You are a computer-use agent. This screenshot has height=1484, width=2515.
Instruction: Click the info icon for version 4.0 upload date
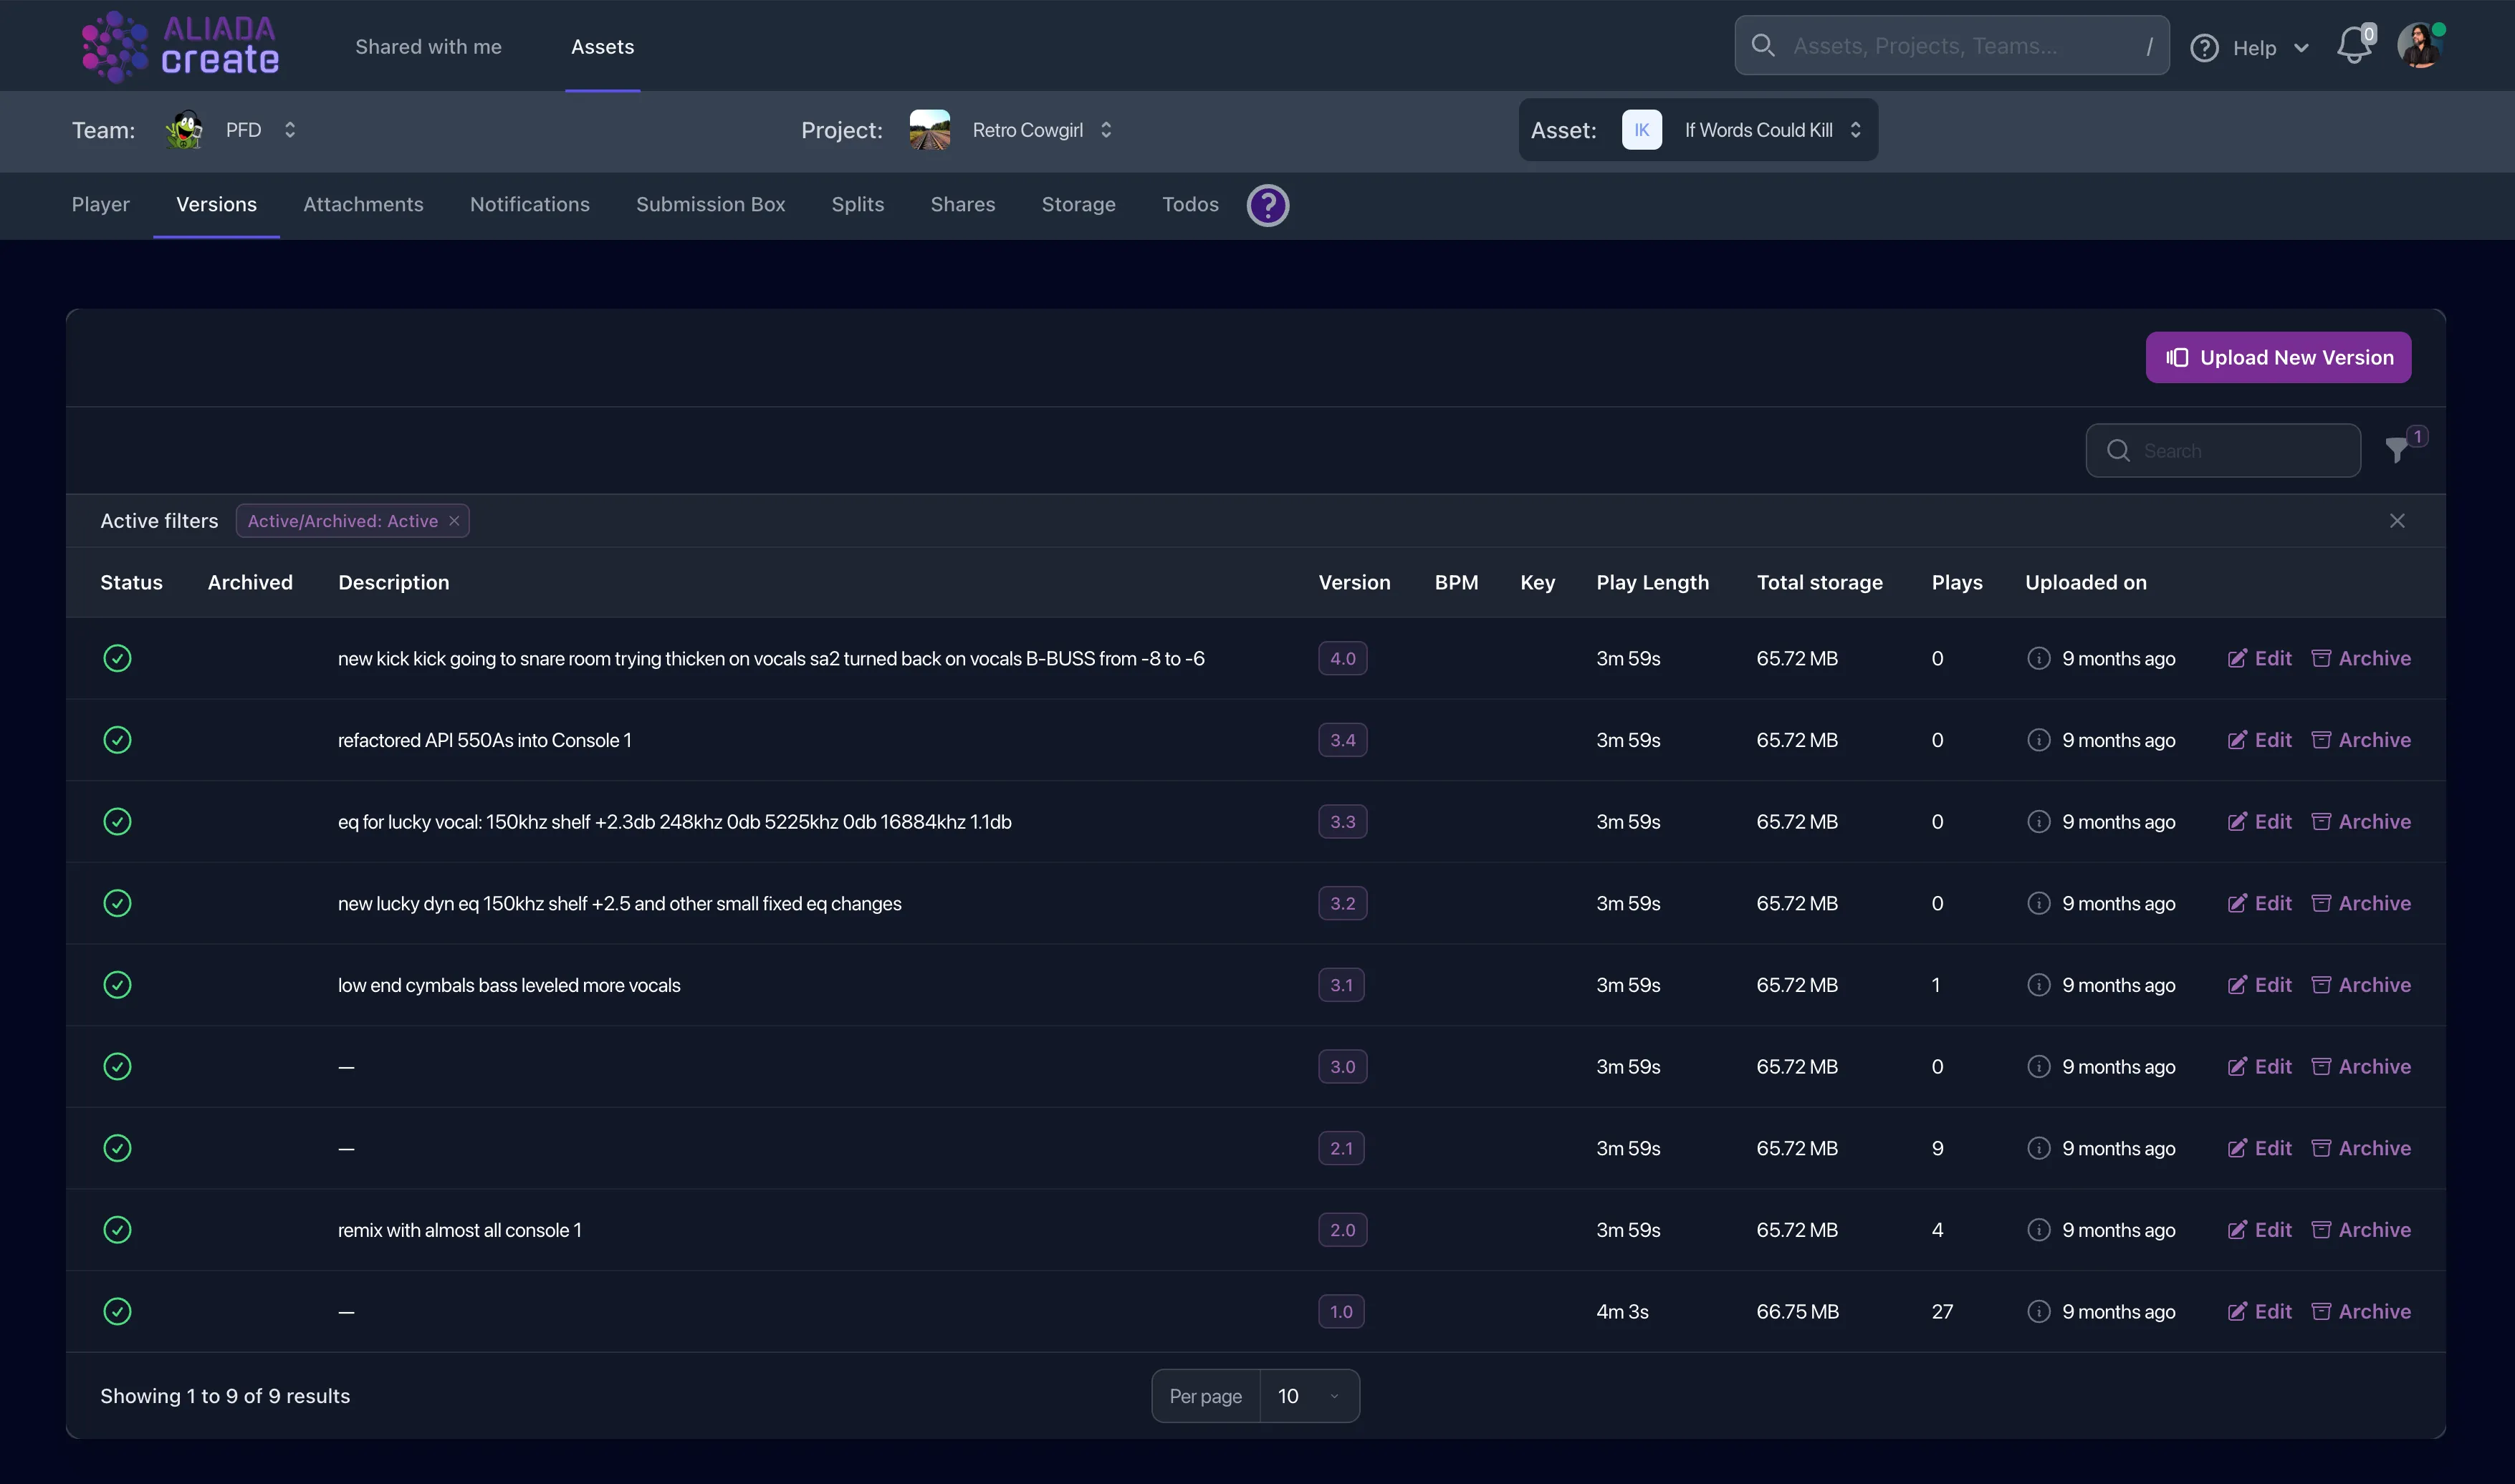[2038, 658]
